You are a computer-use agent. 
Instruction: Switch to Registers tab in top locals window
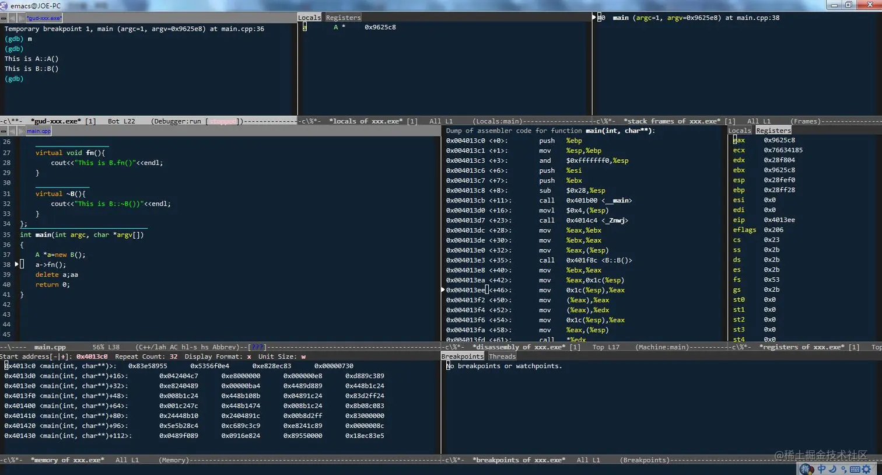point(343,18)
